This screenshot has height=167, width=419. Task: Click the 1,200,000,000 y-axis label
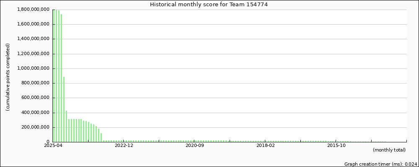[x=34, y=54]
